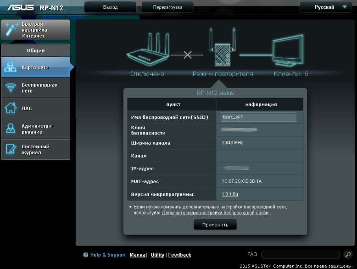
Task: Click the Канал row label
Action: 139,156
